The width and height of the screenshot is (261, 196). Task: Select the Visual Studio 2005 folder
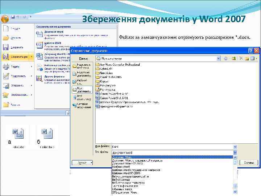(109, 77)
